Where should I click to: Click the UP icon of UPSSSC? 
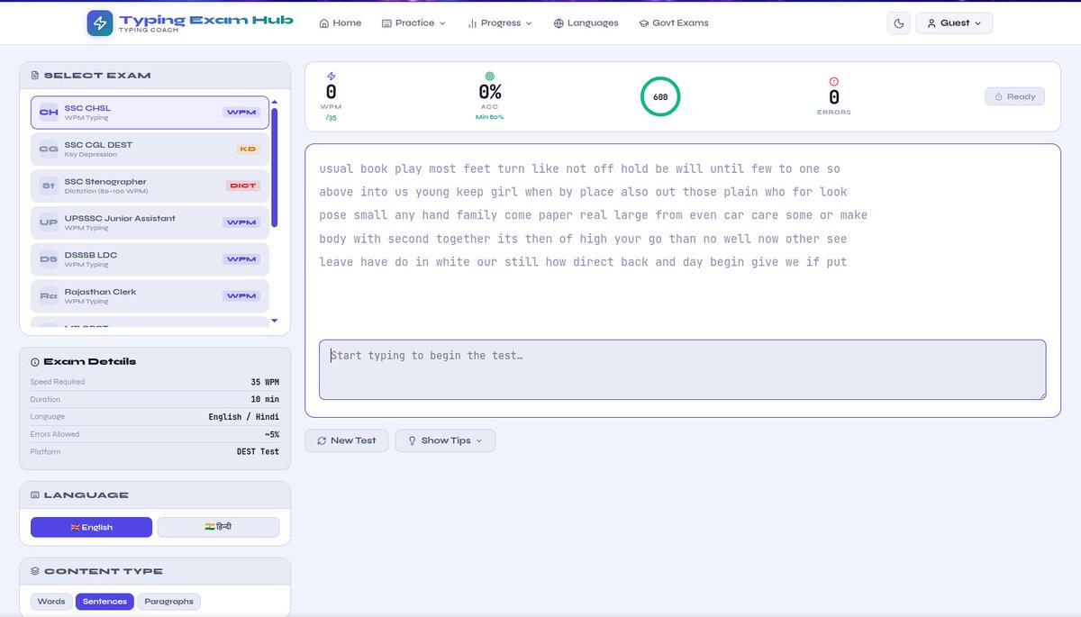pyautogui.click(x=49, y=222)
